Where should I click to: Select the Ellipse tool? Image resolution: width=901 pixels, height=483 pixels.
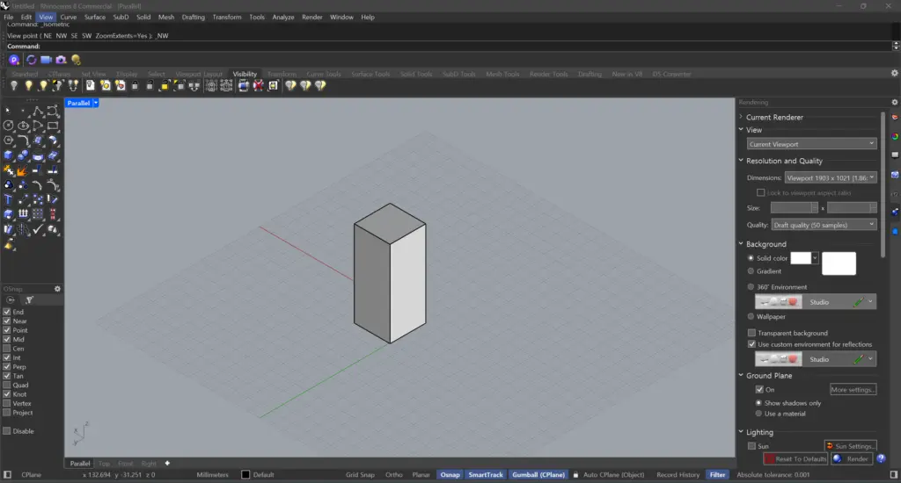click(23, 126)
